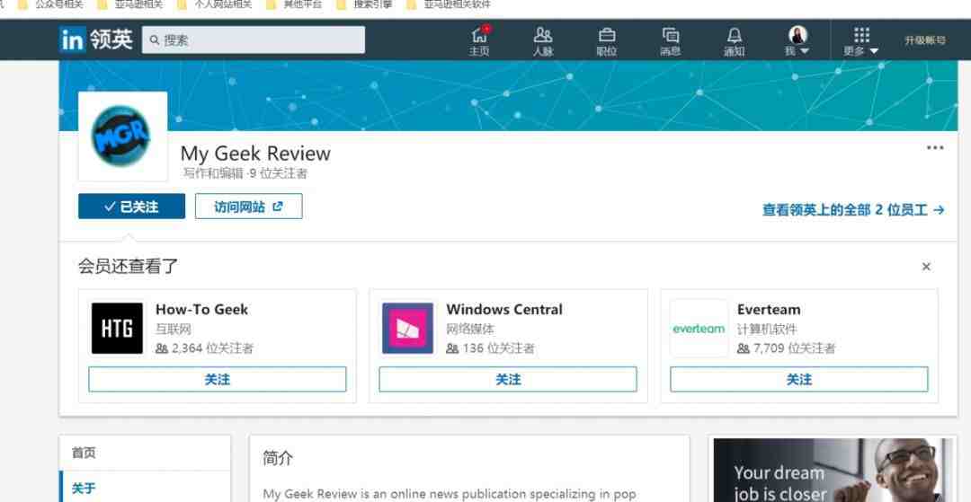The width and height of the screenshot is (971, 502).
Task: Focus the 搜索 search field
Action: tap(254, 40)
